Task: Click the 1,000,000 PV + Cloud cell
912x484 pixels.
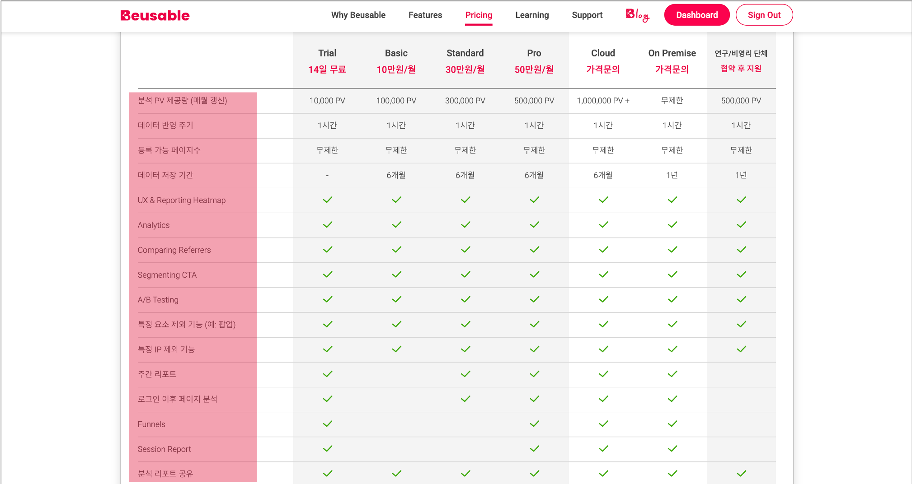Action: (603, 101)
